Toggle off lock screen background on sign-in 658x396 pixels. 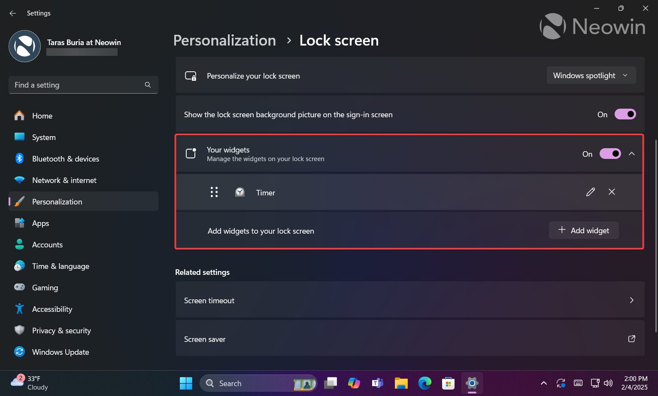(x=625, y=114)
